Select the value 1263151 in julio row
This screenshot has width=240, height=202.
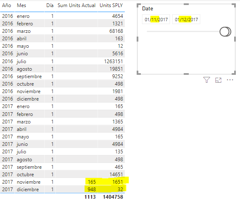click(113, 62)
